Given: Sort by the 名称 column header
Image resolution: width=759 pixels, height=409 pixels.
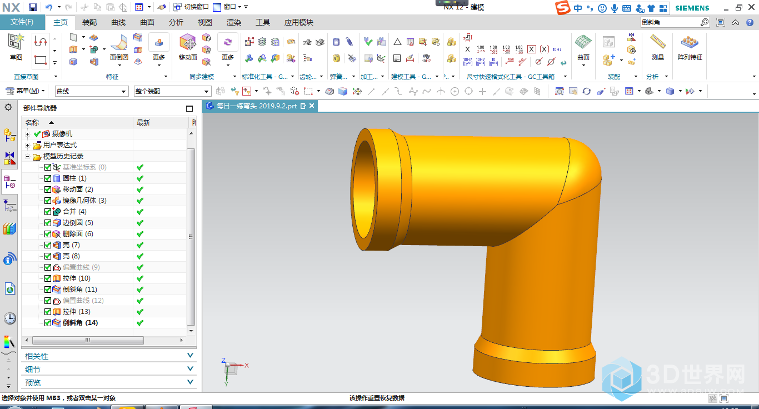Looking at the screenshot, I should pos(78,122).
